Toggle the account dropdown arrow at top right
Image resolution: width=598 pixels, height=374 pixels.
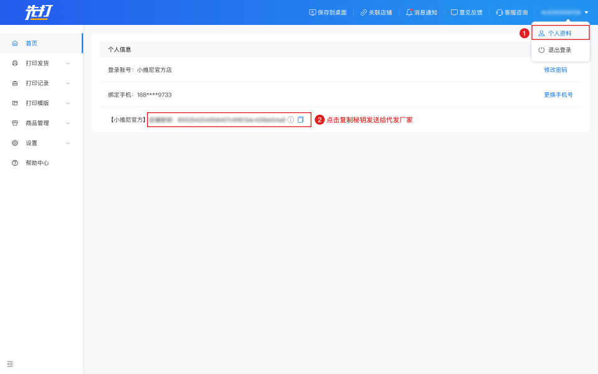[586, 12]
